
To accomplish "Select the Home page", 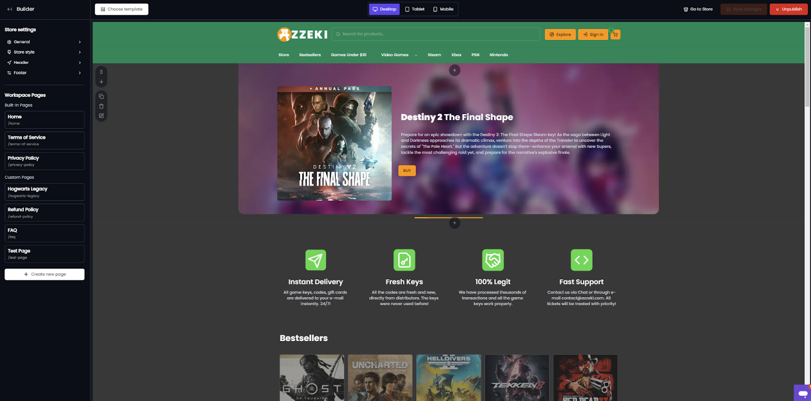I will [45, 120].
